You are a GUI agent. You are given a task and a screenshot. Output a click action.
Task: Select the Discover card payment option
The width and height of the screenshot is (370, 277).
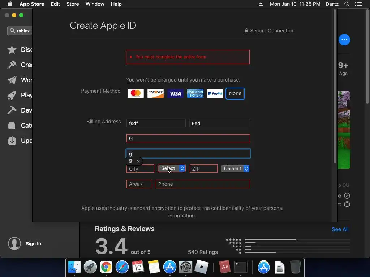(155, 93)
